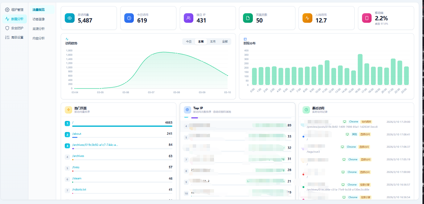Select the 本月 time range
Image resolution: width=424 pixels, height=204 pixels.
[213, 42]
